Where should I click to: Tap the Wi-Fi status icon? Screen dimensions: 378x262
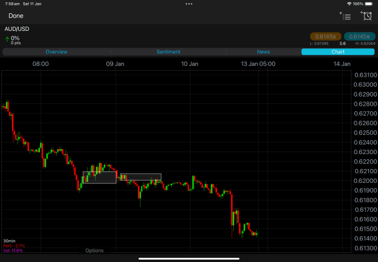349,4
